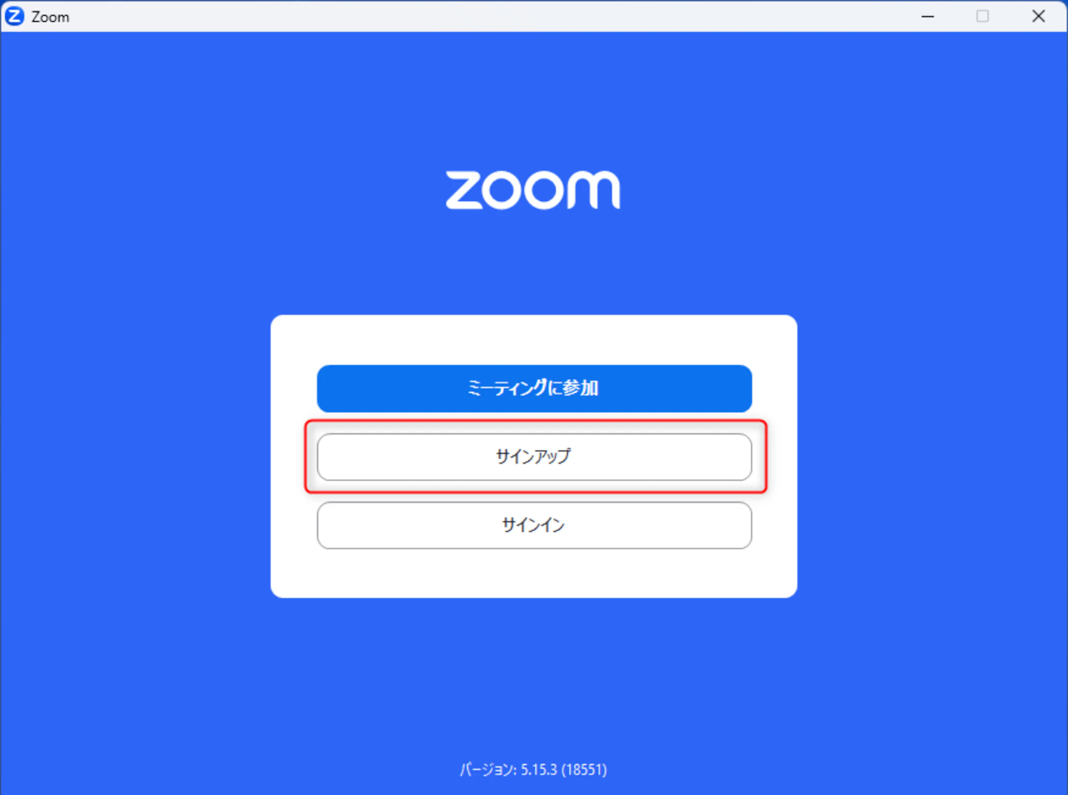This screenshot has height=795, width=1068.
Task: Create an account via サインアップ
Action: (x=534, y=457)
